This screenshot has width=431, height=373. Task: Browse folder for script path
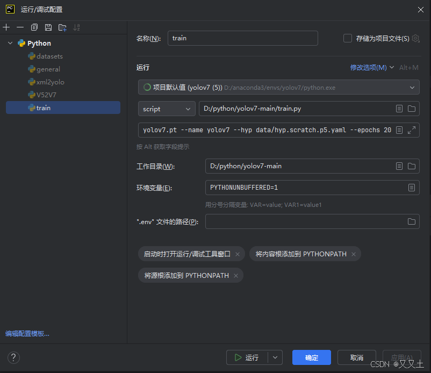pyautogui.click(x=412, y=109)
